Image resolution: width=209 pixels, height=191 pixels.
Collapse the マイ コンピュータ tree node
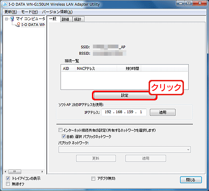tap(7, 19)
